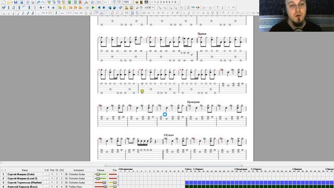Switch to track page 3
The image size is (334, 188).
click(x=161, y=2)
